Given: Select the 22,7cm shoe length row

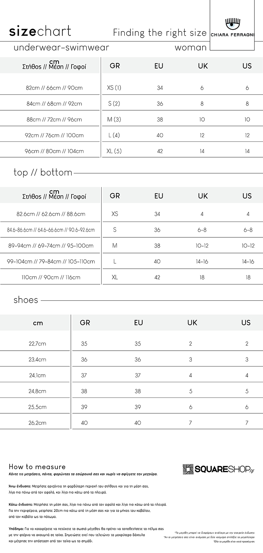Looking at the screenshot, I should point(131,343).
